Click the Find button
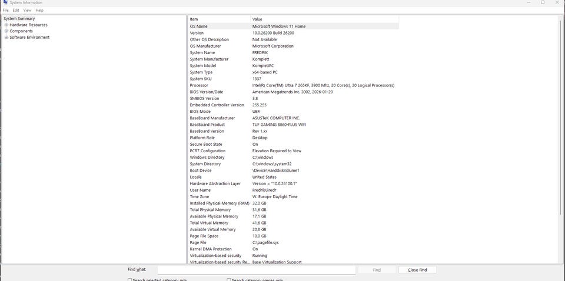This screenshot has width=565, height=281. (x=377, y=270)
